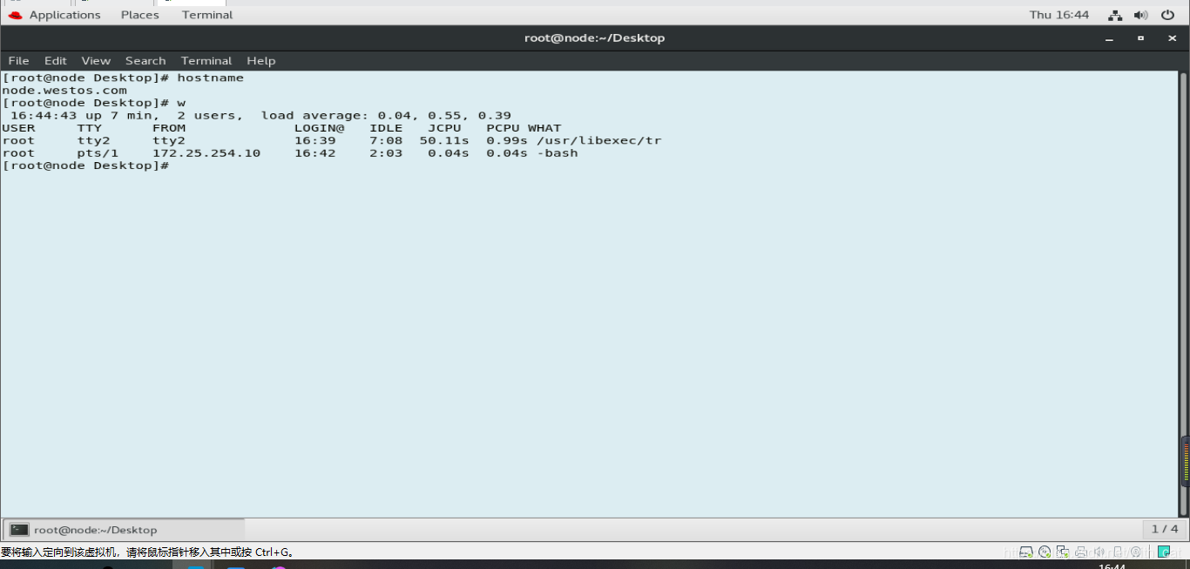Click the /usr/libexec/tr process text
The width and height of the screenshot is (1190, 569).
pos(599,140)
